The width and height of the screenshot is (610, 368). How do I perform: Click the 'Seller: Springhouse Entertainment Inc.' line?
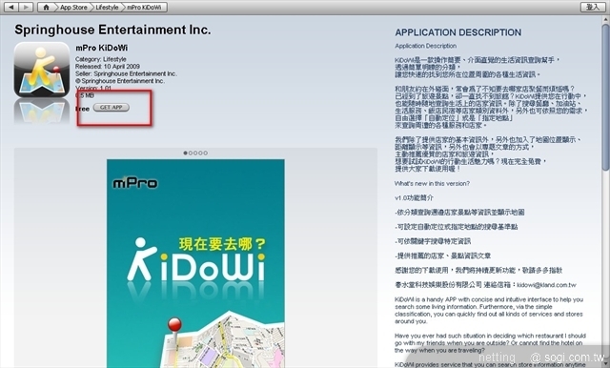pos(126,73)
